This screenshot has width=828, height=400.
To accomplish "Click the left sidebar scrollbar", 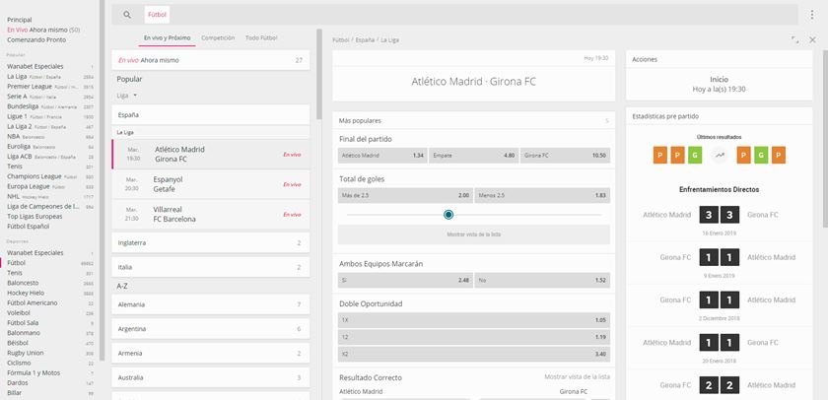I will click(x=102, y=179).
